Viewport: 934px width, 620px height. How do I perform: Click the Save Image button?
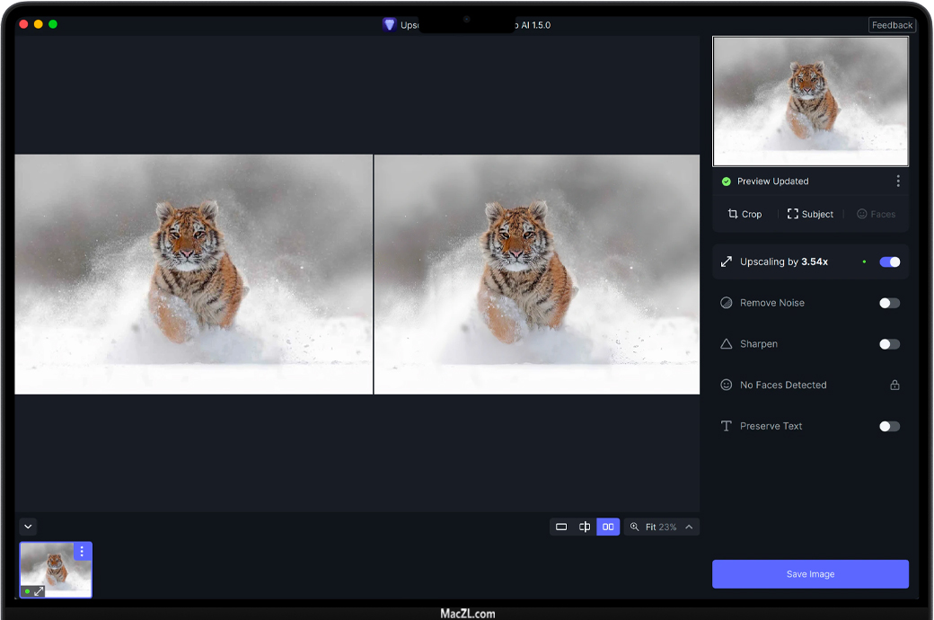810,574
